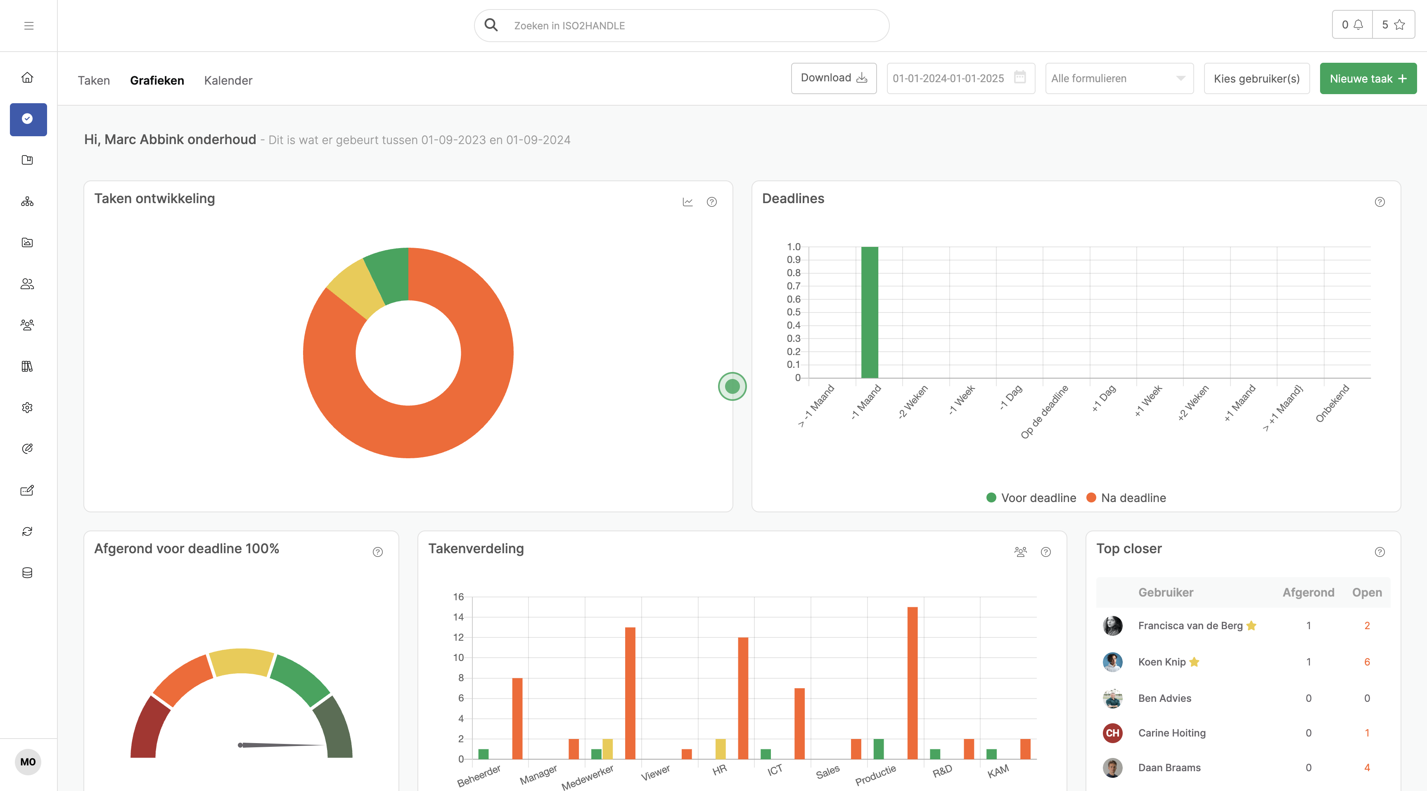This screenshot has width=1427, height=791.
Task: Open help for Taken ontwikkeling
Action: pyautogui.click(x=712, y=202)
